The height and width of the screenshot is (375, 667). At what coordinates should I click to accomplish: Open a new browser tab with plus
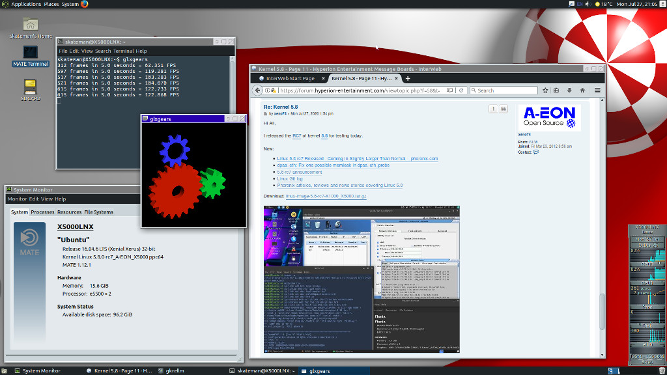(x=408, y=78)
